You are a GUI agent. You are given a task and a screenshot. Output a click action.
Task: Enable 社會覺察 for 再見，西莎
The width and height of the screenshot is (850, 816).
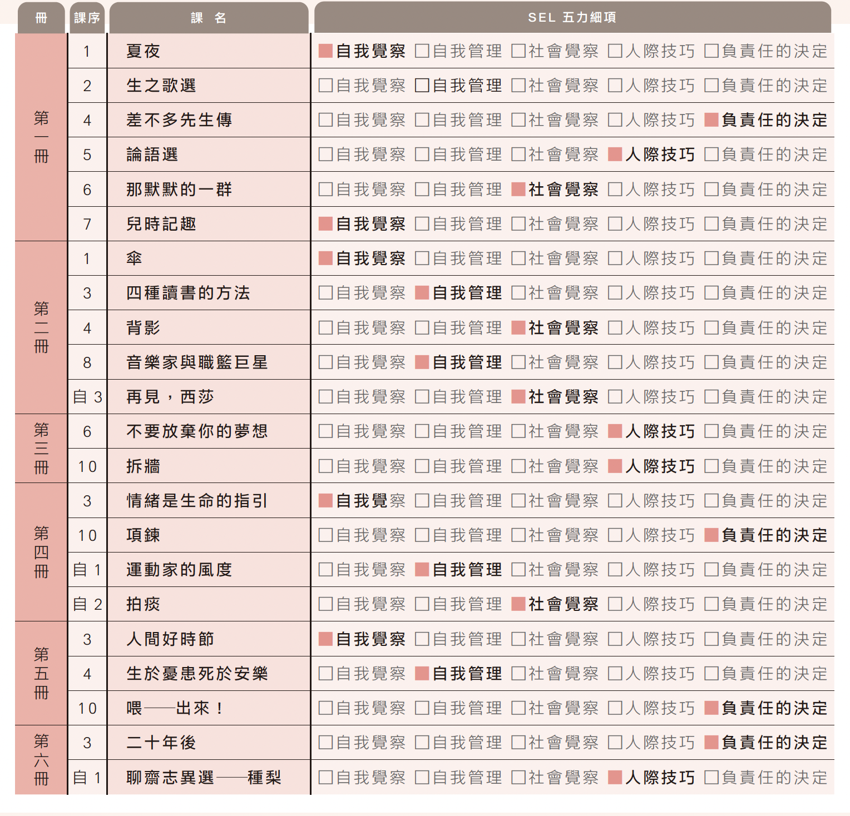(518, 396)
